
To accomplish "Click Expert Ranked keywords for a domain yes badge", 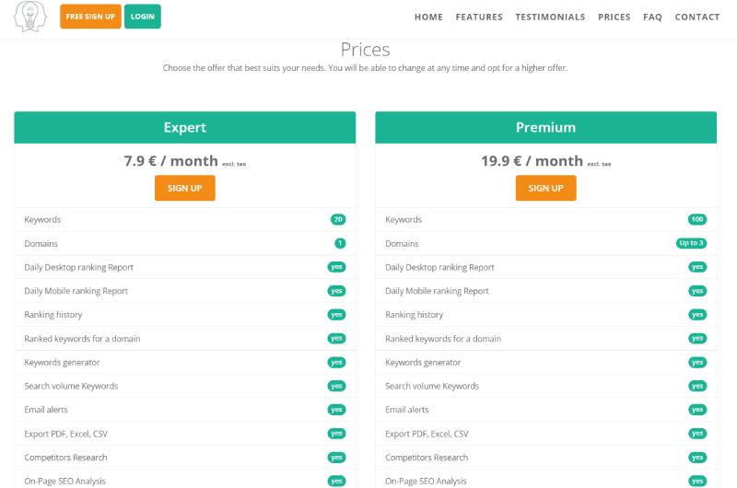I will click(336, 338).
